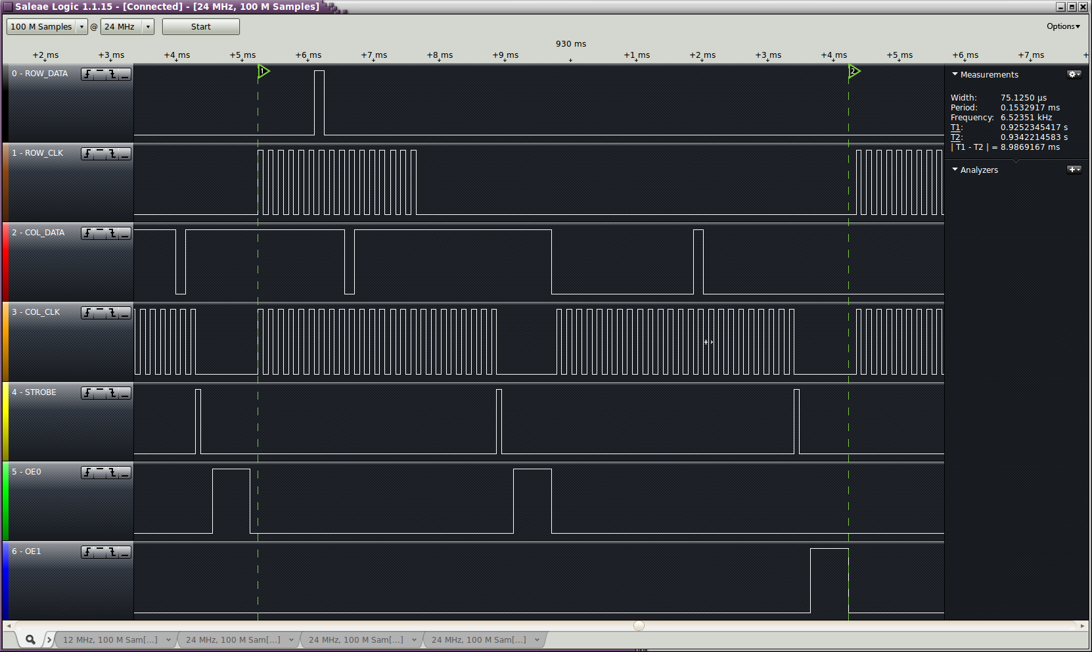Open the Options menu

coord(1063,26)
